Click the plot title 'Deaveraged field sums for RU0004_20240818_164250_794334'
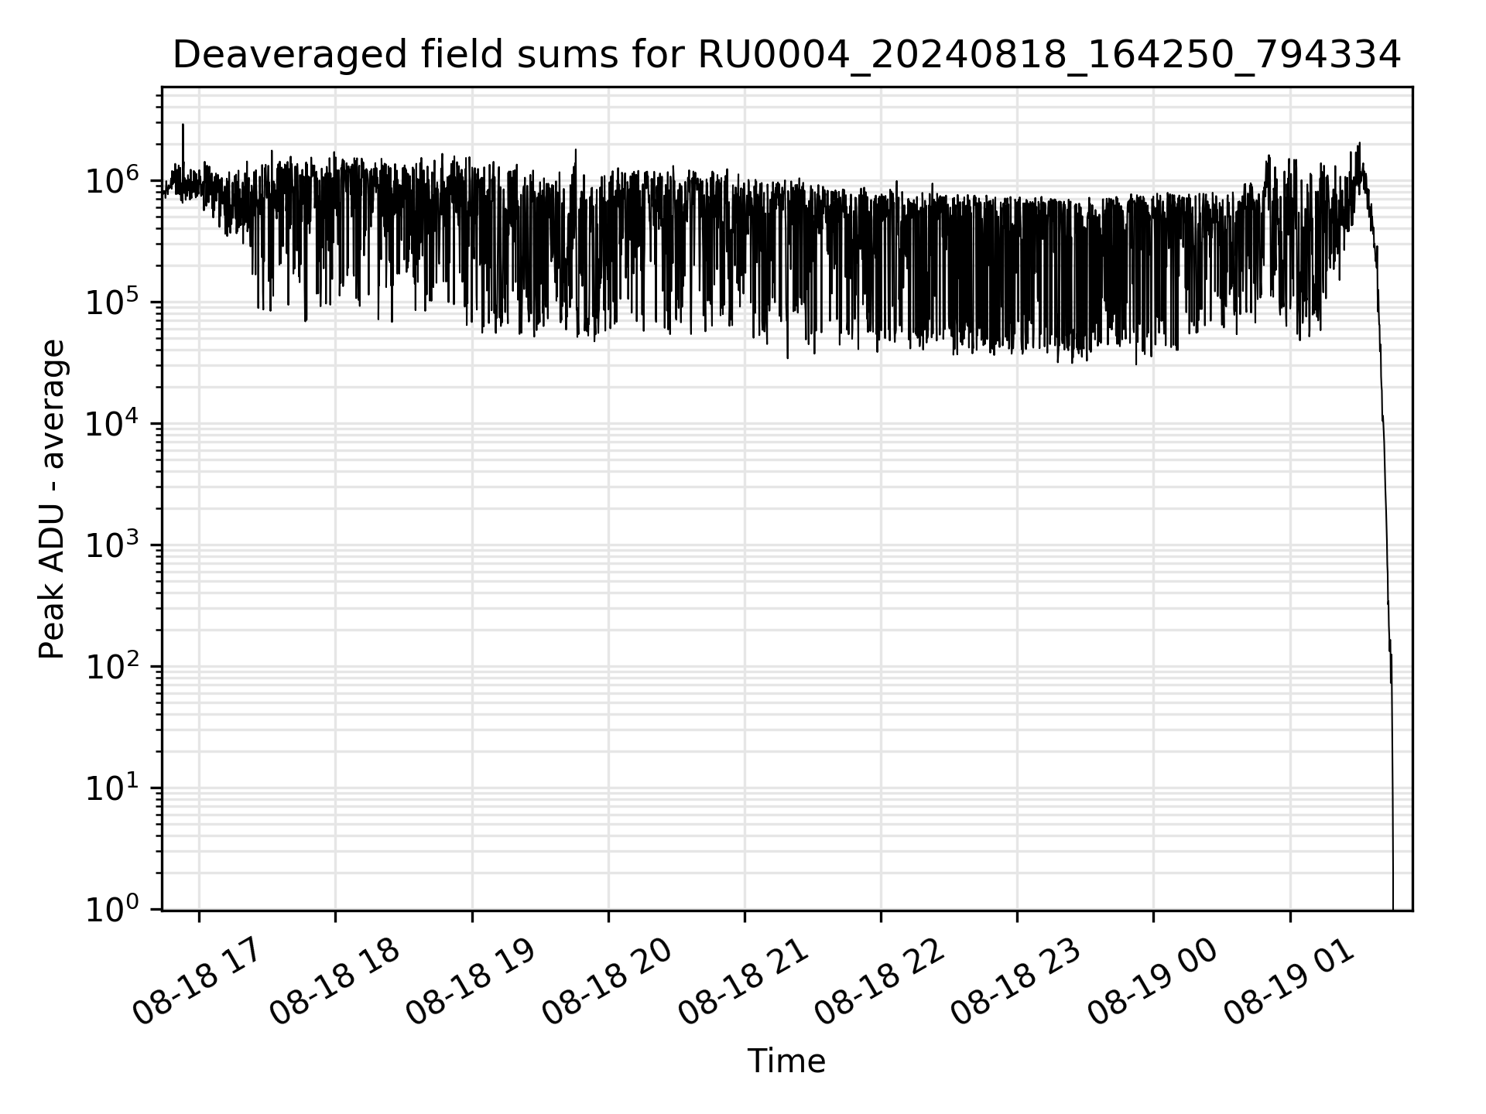Screen dimensions: 1486x1114 pyautogui.click(x=786, y=55)
